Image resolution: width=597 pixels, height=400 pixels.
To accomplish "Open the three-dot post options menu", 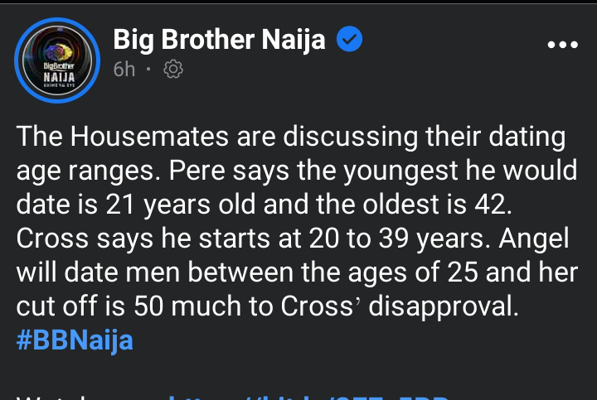I will click(x=562, y=43).
